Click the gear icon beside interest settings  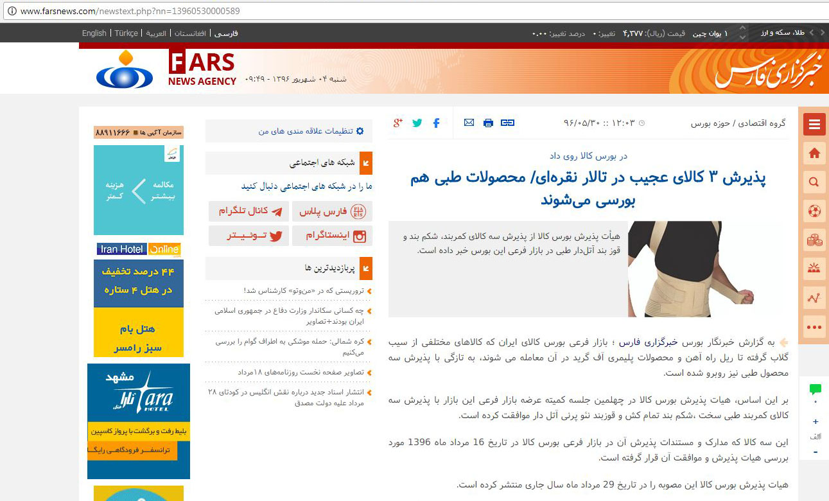(x=360, y=131)
